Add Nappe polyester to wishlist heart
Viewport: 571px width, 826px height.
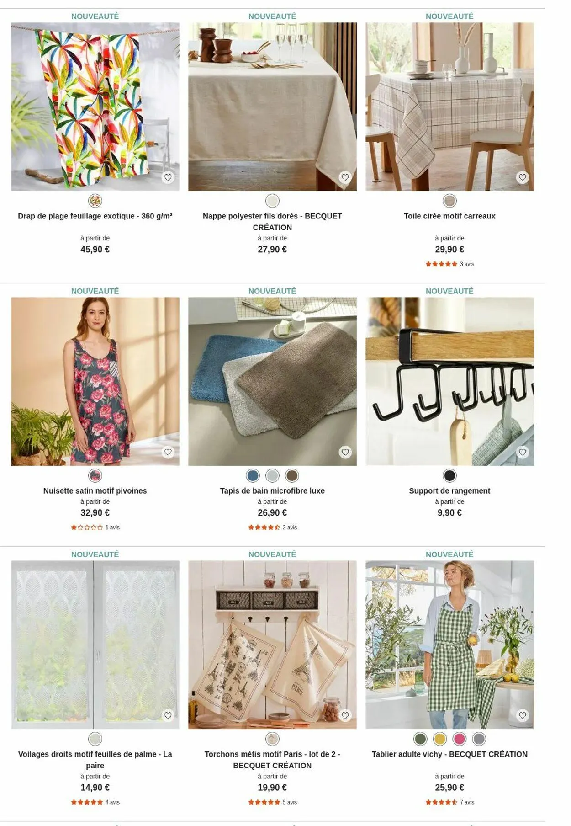(x=345, y=177)
